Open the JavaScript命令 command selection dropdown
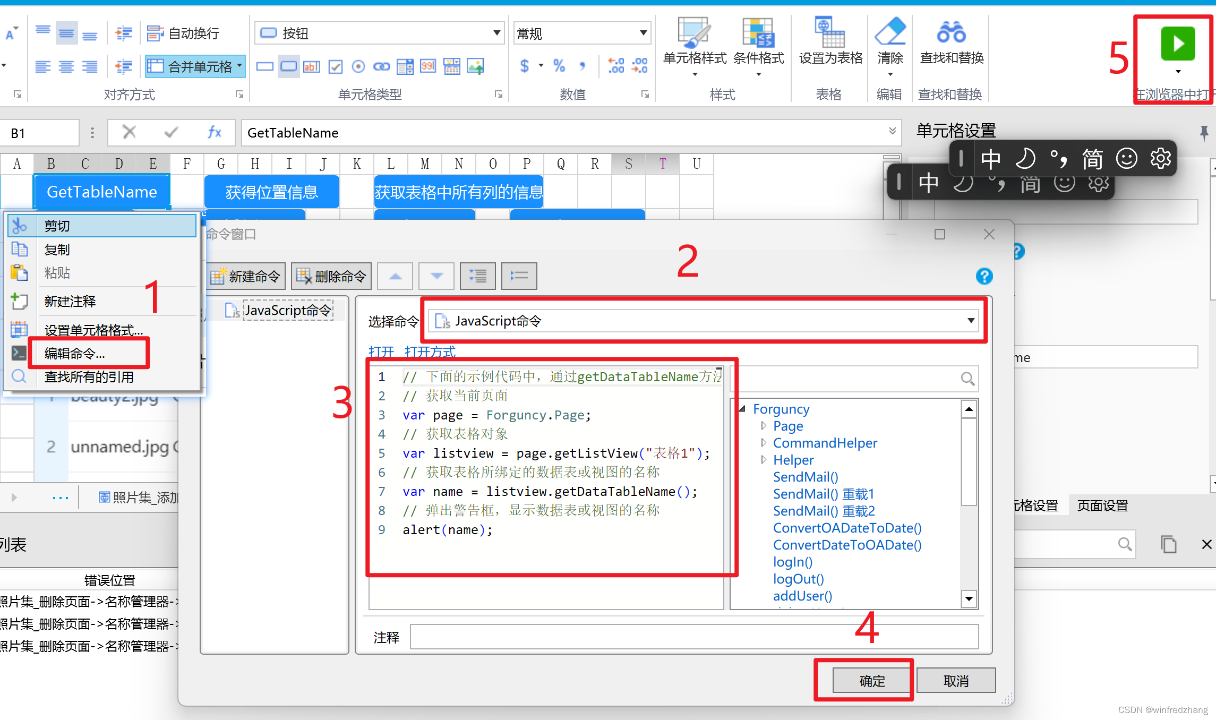The height and width of the screenshot is (720, 1216). [x=970, y=321]
